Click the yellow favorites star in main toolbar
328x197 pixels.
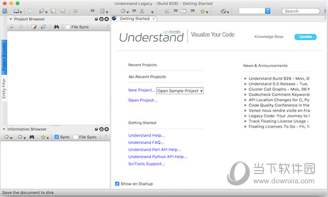tap(202, 11)
